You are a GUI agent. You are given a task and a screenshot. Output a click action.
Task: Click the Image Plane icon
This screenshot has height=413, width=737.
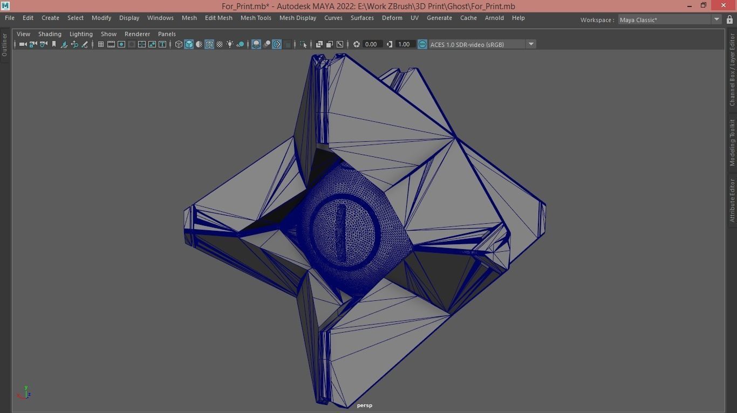(64, 44)
